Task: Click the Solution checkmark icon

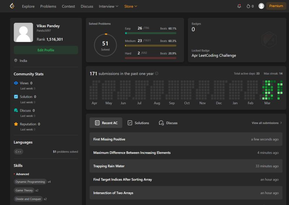Action: coord(16,97)
